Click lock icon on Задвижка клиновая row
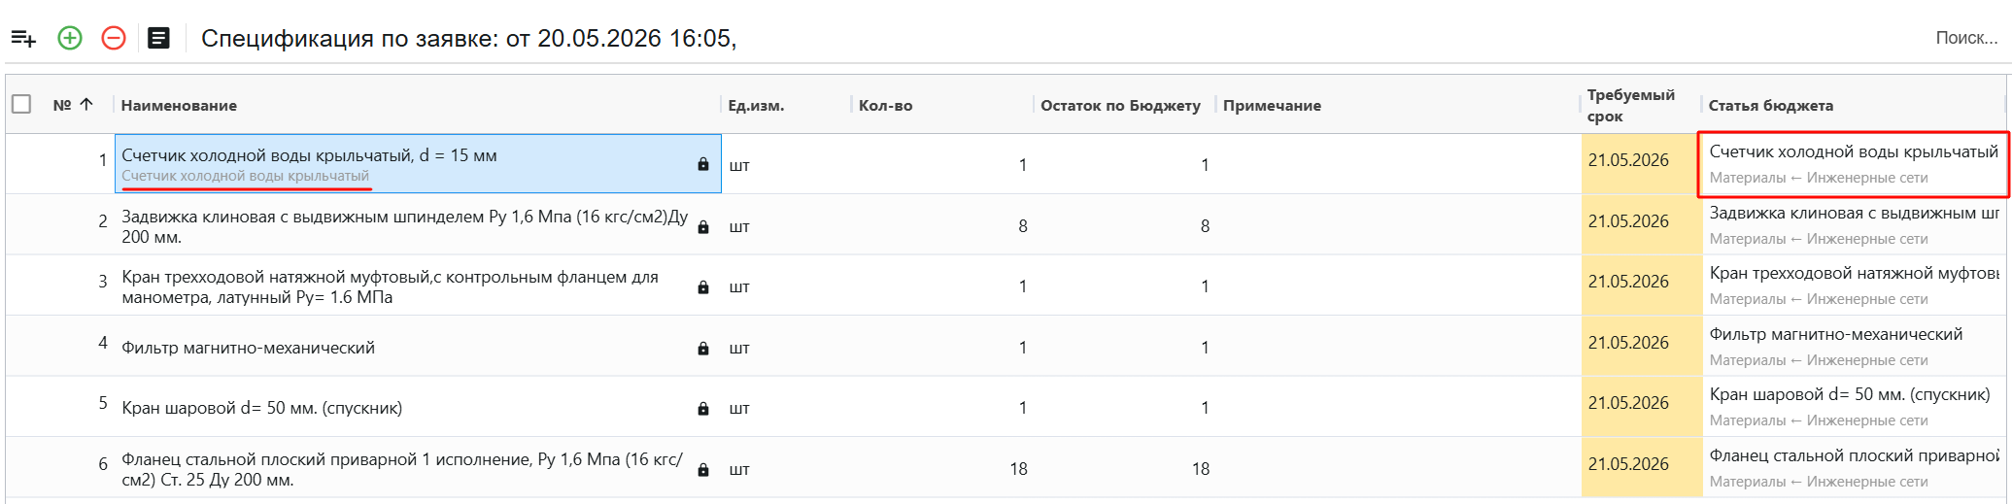The image size is (2012, 504). [x=703, y=226]
